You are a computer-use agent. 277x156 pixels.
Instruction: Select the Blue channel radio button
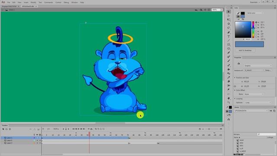[256, 36]
